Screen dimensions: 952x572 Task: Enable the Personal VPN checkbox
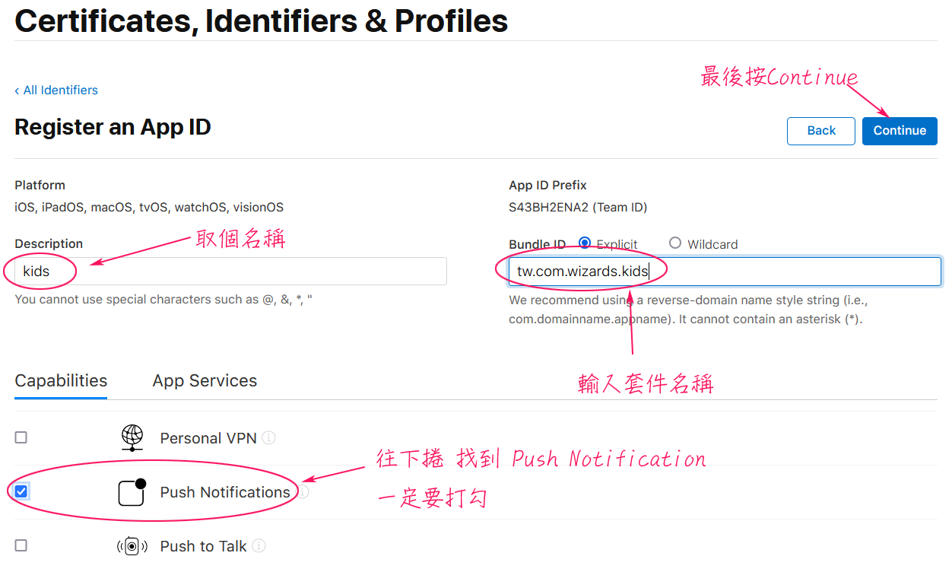click(21, 437)
